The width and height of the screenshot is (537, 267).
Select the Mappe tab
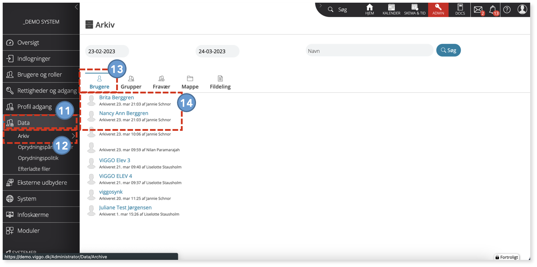coord(190,82)
